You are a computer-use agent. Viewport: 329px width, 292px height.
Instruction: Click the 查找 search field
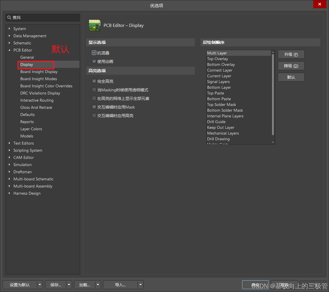click(43, 17)
